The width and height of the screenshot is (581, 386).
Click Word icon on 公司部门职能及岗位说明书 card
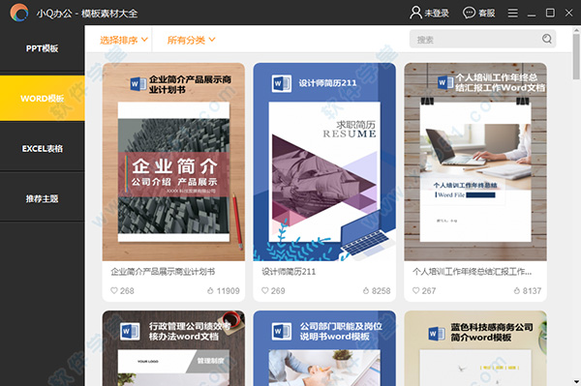pyautogui.click(x=281, y=331)
